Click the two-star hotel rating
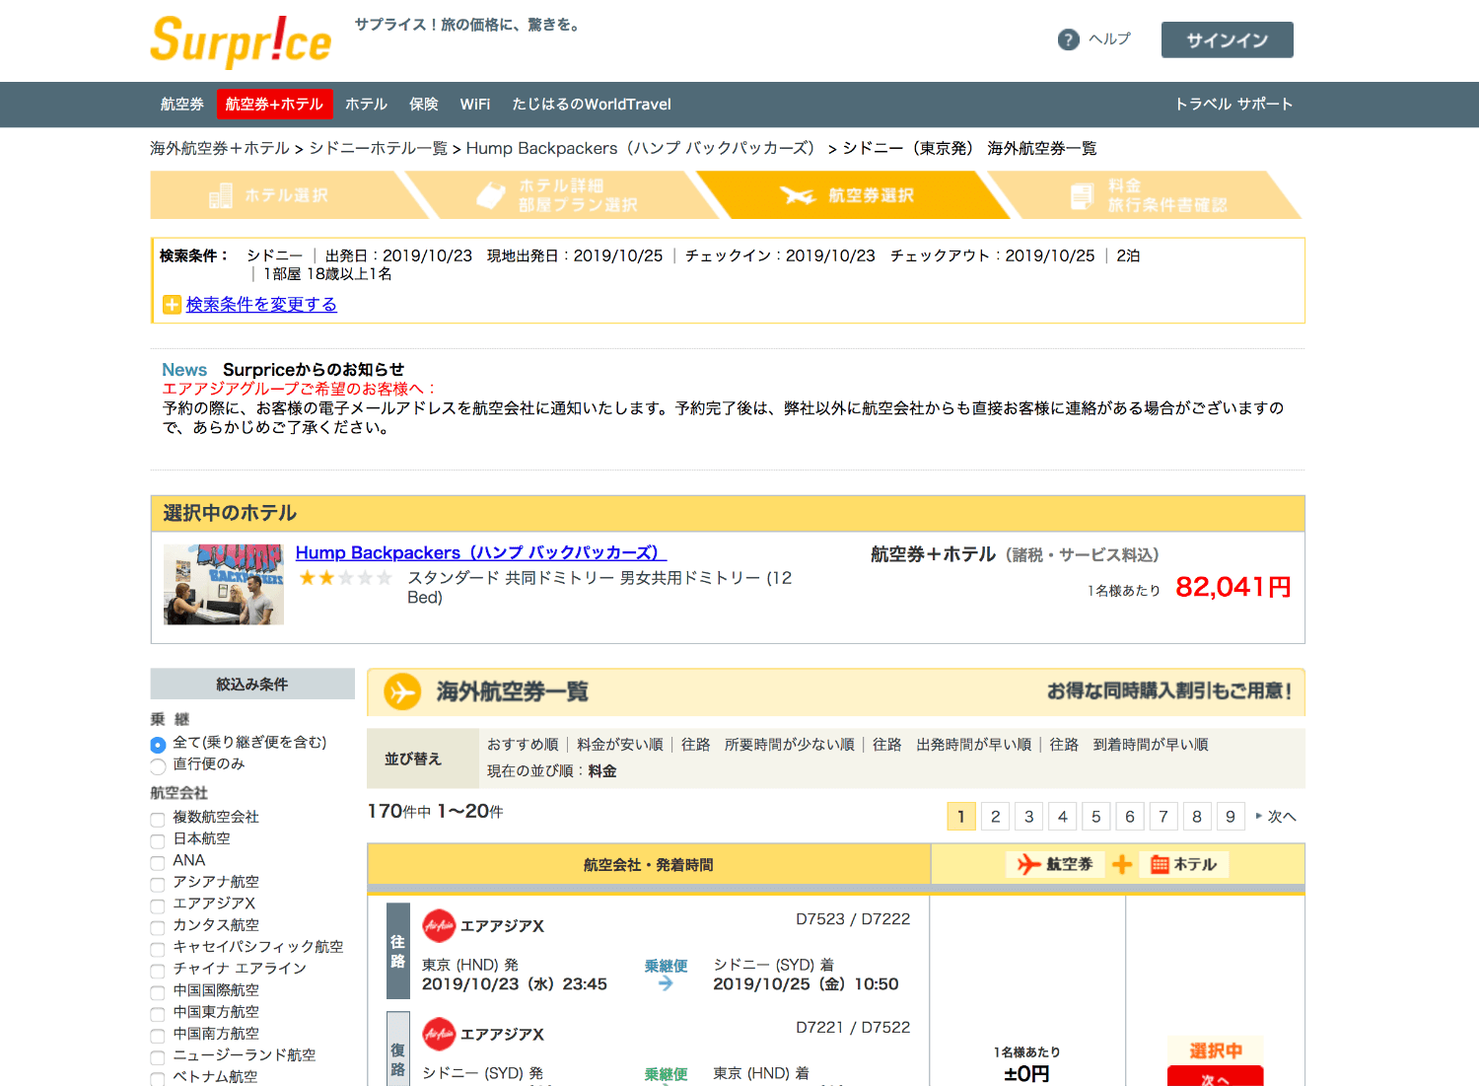The height and width of the screenshot is (1086, 1479). [x=345, y=578]
